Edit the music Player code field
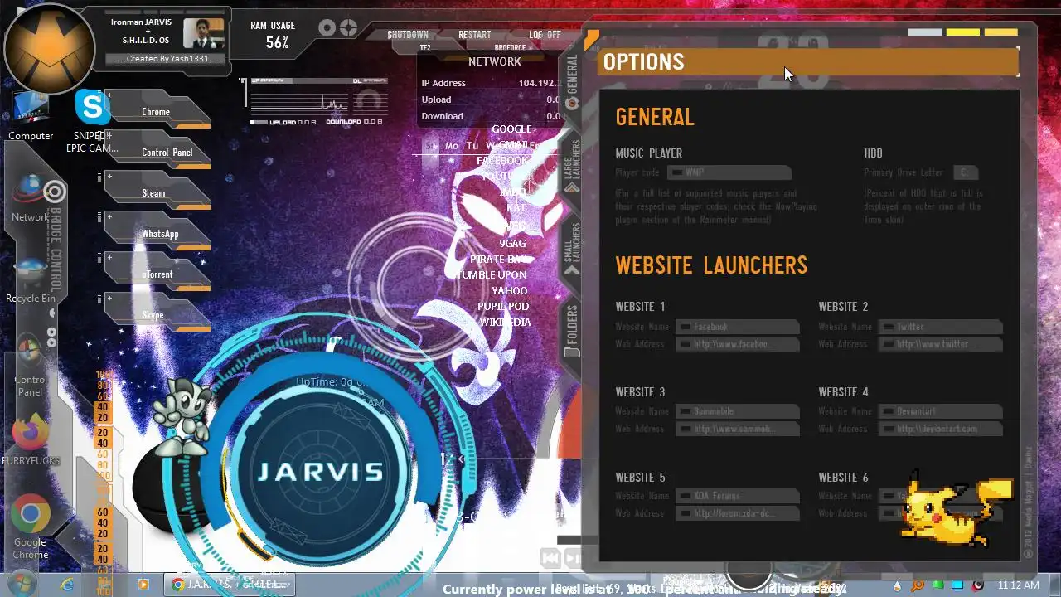This screenshot has height=597, width=1061. click(x=729, y=172)
